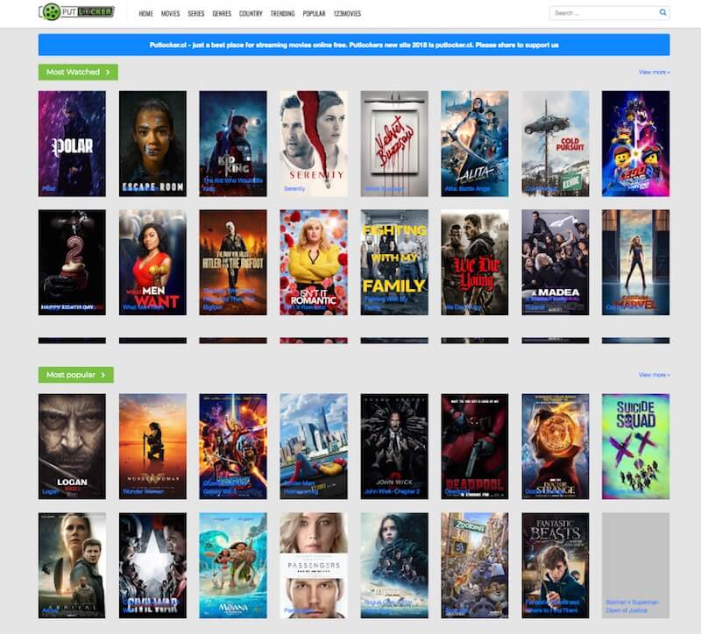This screenshot has width=701, height=634.
Task: Open the Batman v Superman placeholder tile
Action: pos(636,565)
